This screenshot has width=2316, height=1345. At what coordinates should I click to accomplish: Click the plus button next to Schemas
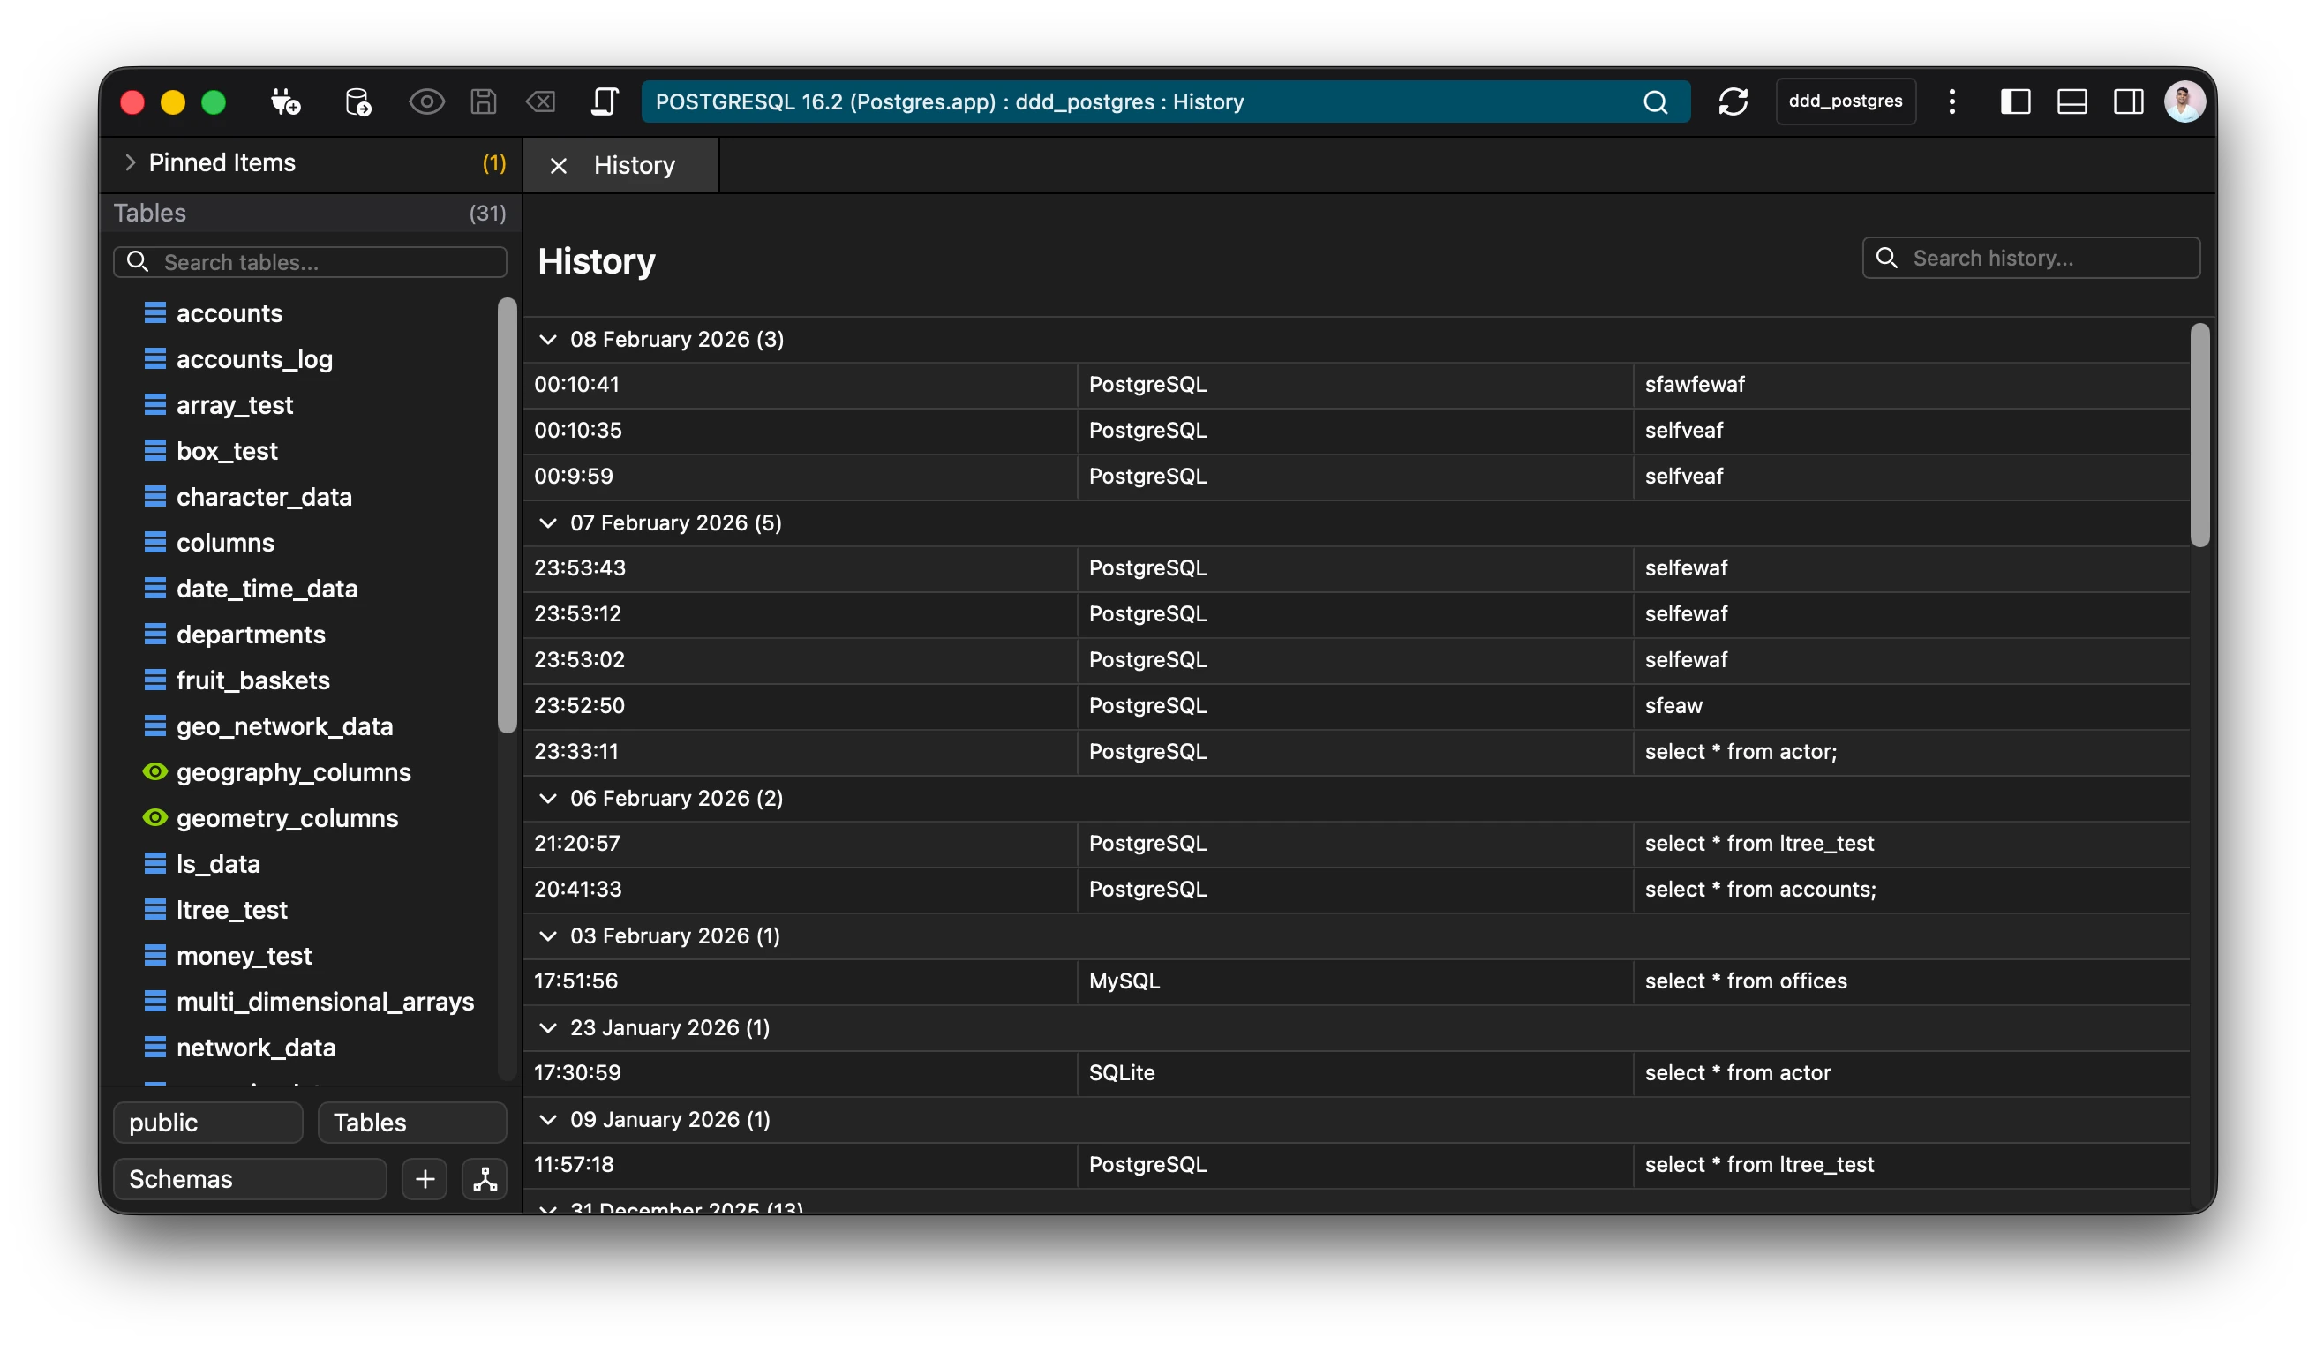[x=425, y=1179]
